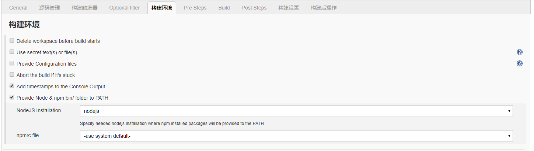Disable Provide Node & npm bin/ folder
Screen dimensions: 534x151
(12, 97)
